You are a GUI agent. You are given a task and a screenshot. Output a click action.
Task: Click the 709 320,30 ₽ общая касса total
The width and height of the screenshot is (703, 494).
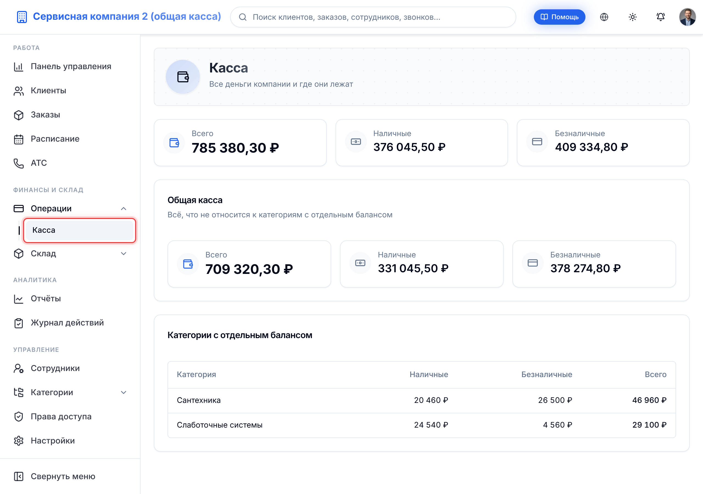pos(249,269)
